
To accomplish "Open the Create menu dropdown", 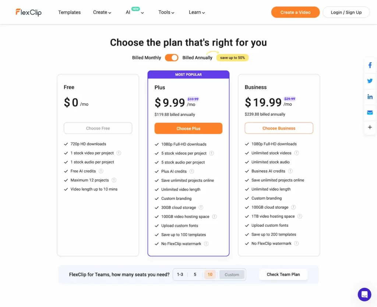I will click(x=102, y=12).
